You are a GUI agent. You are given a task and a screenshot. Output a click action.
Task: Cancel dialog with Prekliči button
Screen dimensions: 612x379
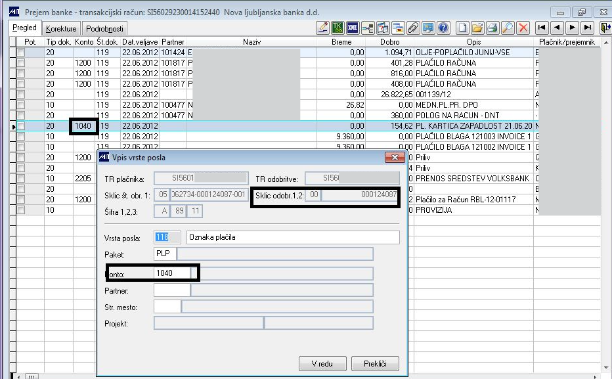[x=375, y=363]
